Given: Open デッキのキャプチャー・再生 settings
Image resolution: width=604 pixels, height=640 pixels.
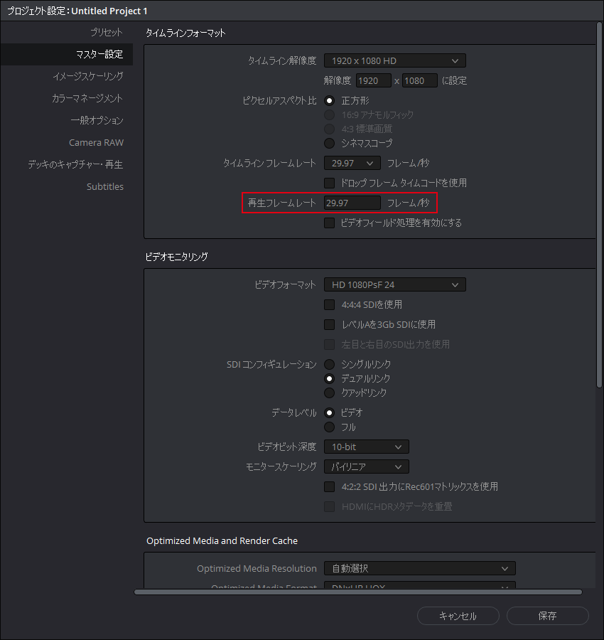Looking at the screenshot, I should (x=75, y=164).
